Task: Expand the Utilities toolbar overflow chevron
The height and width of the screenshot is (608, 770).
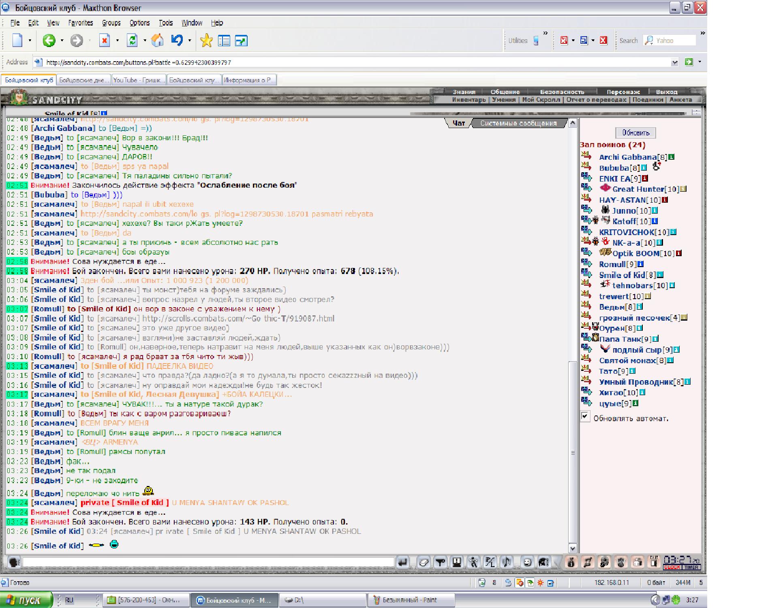Action: 545,33
